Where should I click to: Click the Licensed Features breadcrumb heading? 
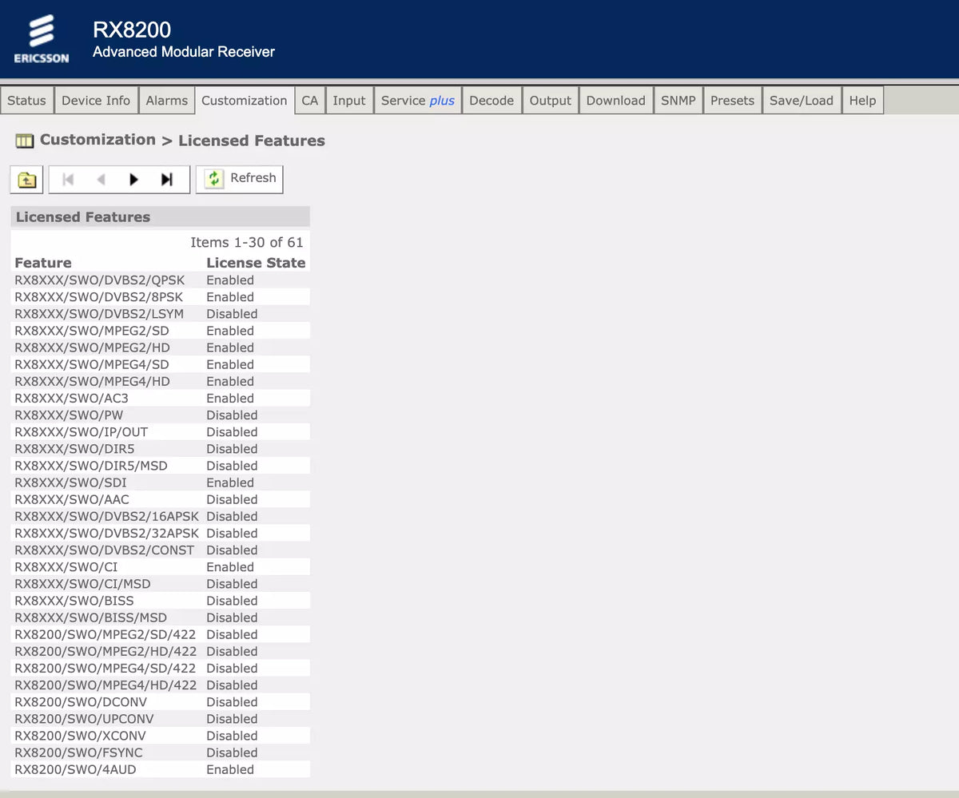click(252, 141)
